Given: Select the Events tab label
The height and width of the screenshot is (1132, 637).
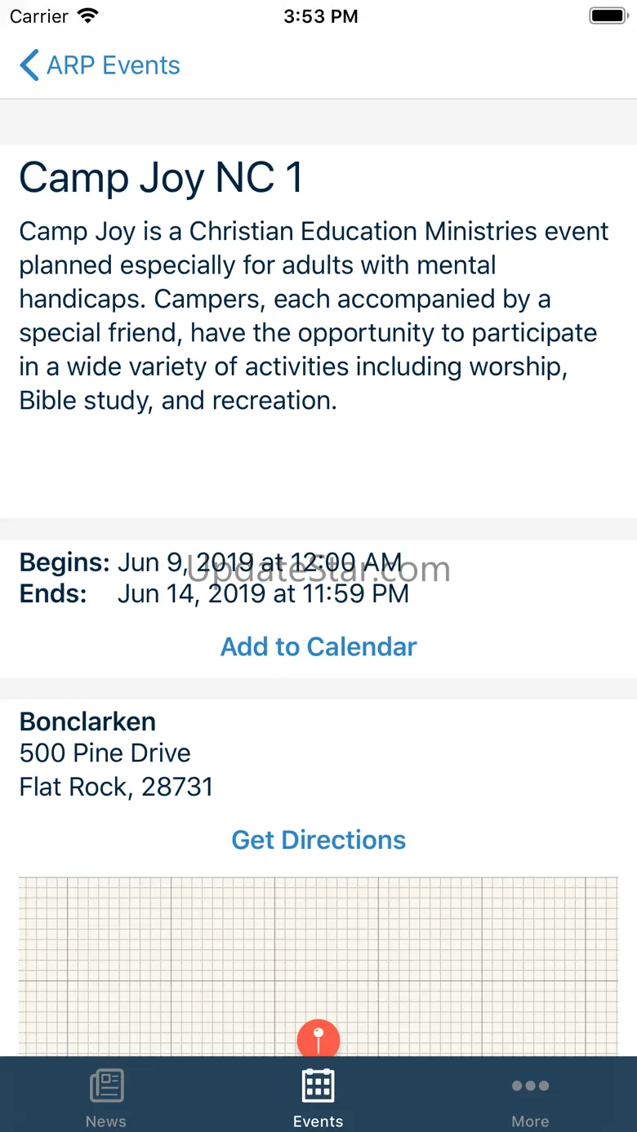Looking at the screenshot, I should pos(318,1121).
